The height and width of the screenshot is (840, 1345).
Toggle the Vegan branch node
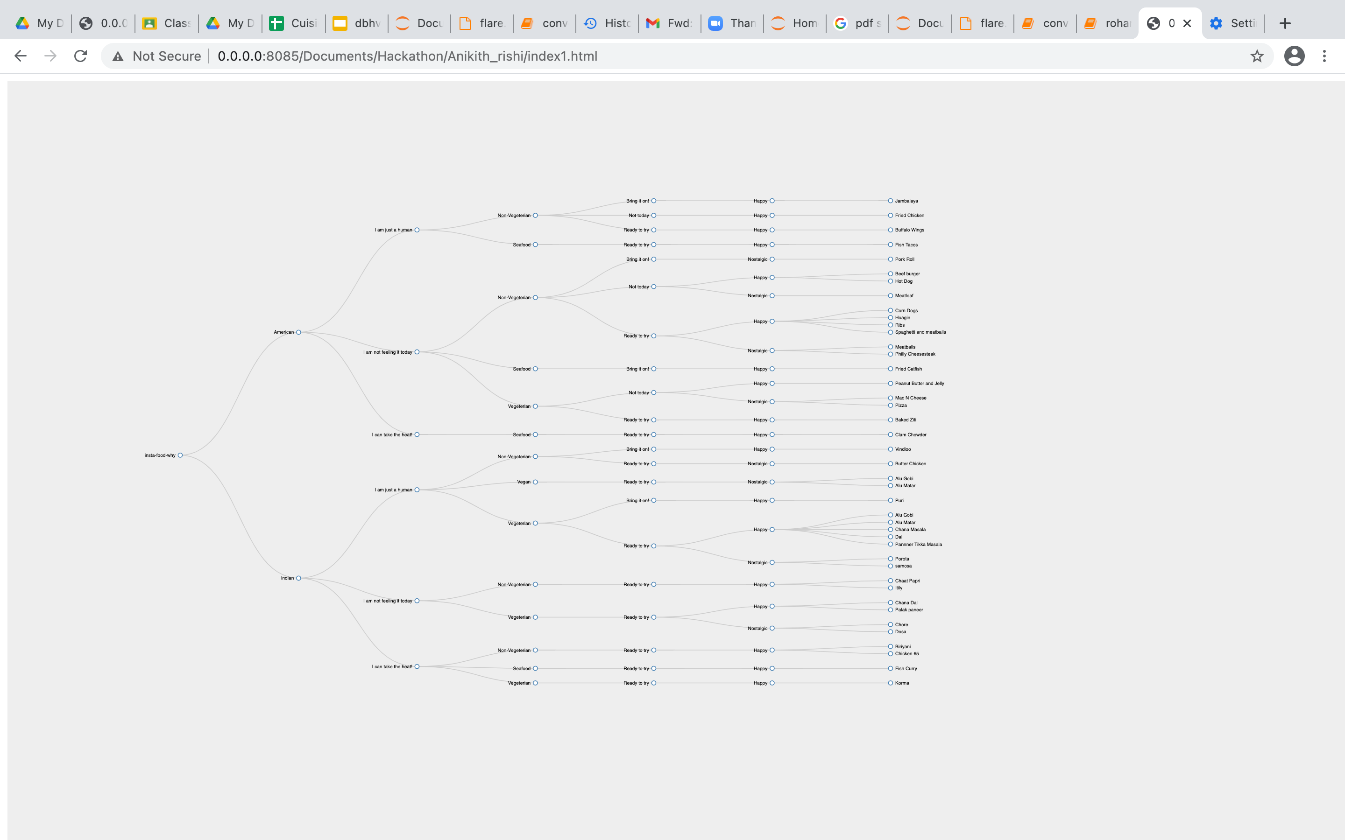[x=535, y=482]
